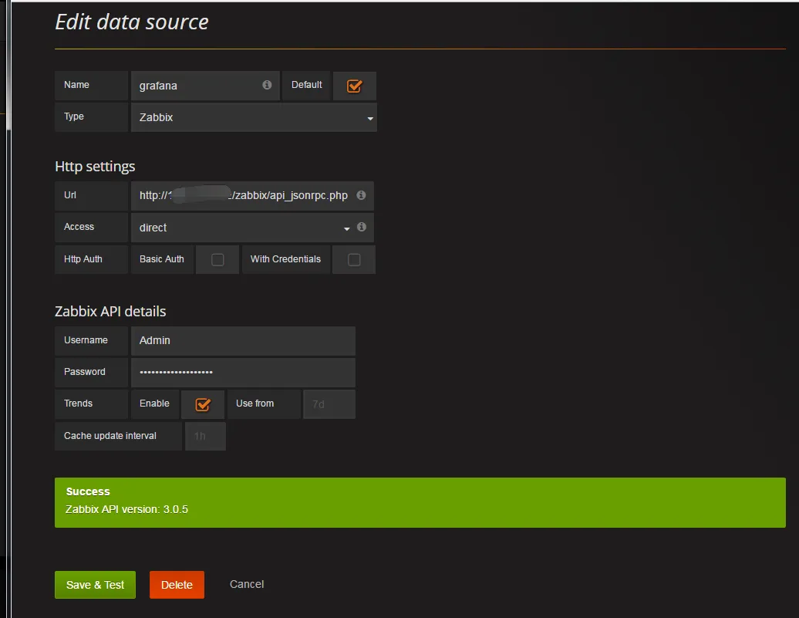
Task: Click the info icon beside Access dropdown
Action: coord(361,227)
